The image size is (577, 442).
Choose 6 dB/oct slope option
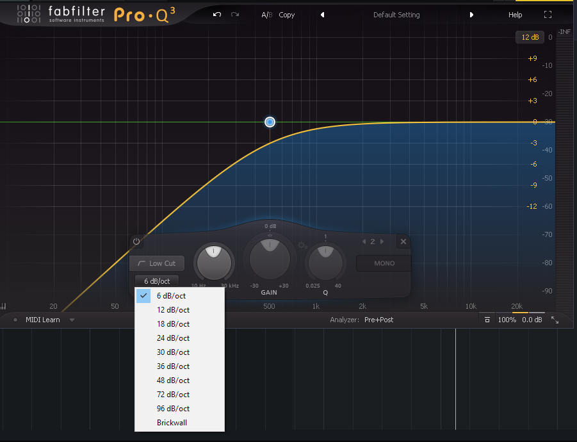click(179, 296)
